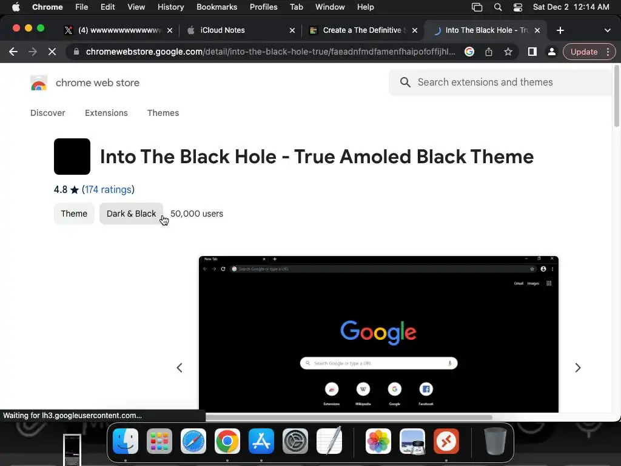
Task: Open the 174 ratings link
Action: click(x=108, y=189)
